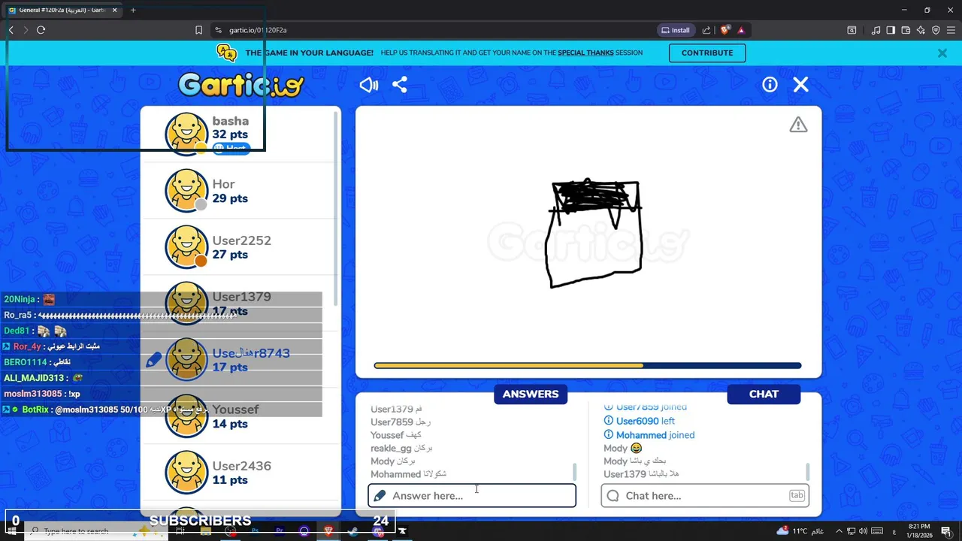Open the browser hamburger menu
The image size is (962, 541).
(951, 30)
